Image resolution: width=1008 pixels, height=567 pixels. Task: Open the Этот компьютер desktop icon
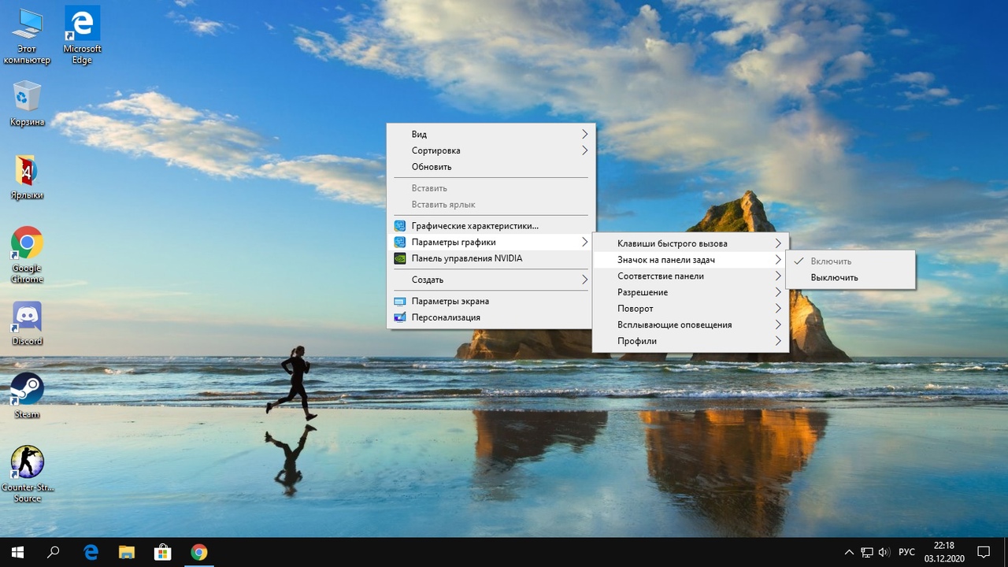tap(27, 37)
